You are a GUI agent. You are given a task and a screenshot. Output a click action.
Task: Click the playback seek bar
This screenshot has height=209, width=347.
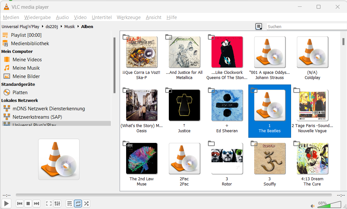pyautogui.click(x=174, y=195)
